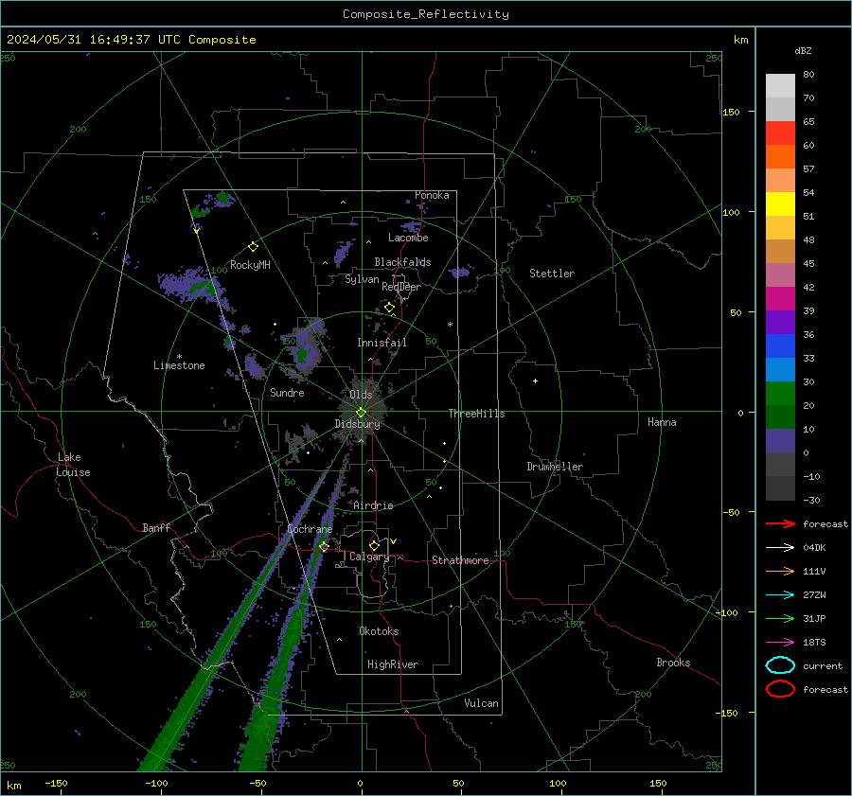Image resolution: width=852 pixels, height=796 pixels.
Task: Click the RockyMH label
Action: [x=250, y=265]
